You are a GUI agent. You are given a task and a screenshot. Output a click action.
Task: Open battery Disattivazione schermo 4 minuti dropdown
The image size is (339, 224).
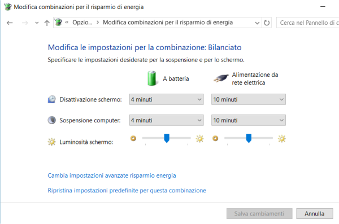click(x=167, y=99)
